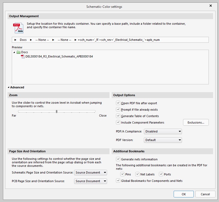Confirm settings with OK button
Image resolution: width=219 pixels, height=202 pixels.
184,194
